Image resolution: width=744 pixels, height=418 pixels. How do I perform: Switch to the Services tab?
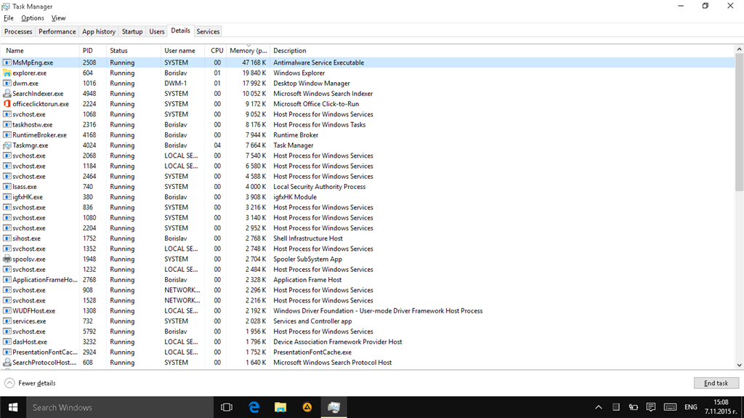pos(208,31)
